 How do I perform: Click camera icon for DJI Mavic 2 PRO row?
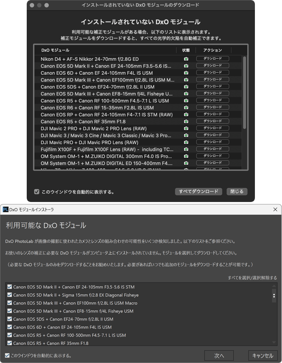click(x=186, y=128)
